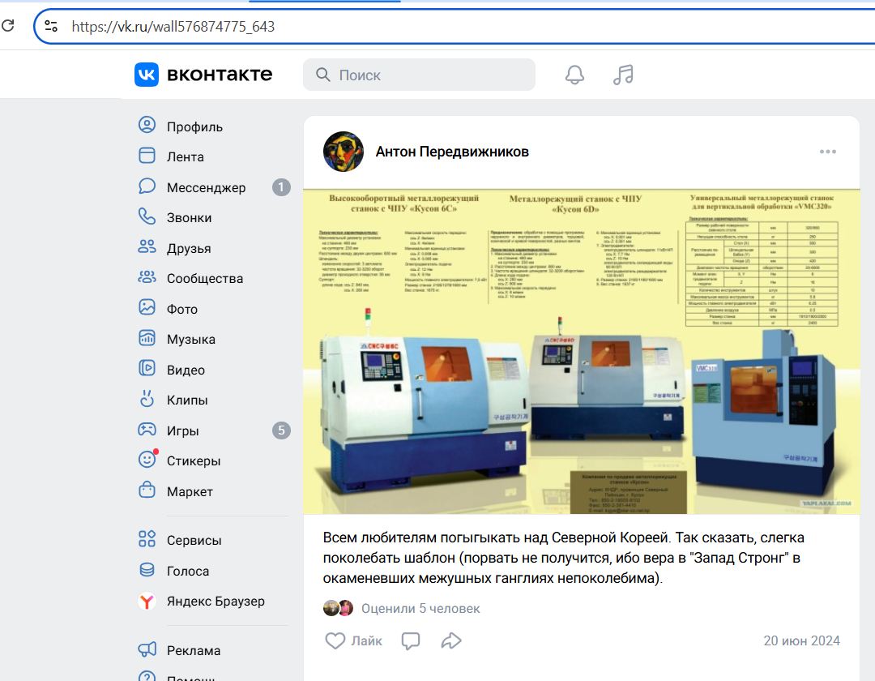Open Мессенджер menu item
Viewport: 875px width, 681px height.
[x=207, y=187]
